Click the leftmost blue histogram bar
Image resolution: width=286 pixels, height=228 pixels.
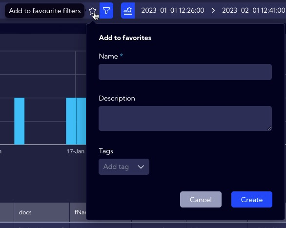pyautogui.click(x=20, y=121)
